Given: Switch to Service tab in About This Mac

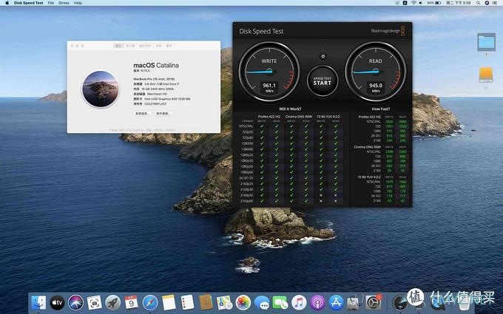Looking at the screenshot, I should (x=169, y=46).
